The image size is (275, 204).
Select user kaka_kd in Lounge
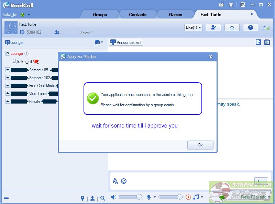click(x=24, y=62)
